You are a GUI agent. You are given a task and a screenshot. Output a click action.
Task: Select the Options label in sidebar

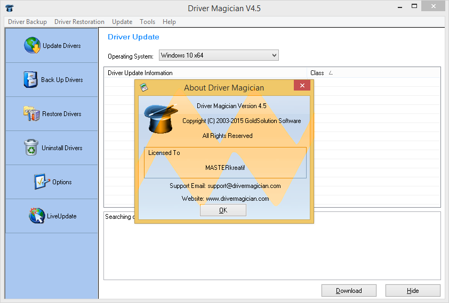62,182
